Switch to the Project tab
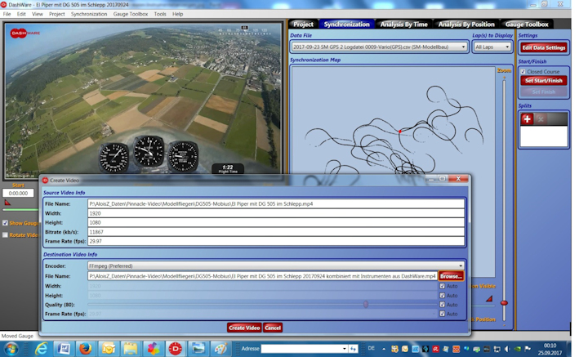The image size is (588, 357). coord(303,24)
